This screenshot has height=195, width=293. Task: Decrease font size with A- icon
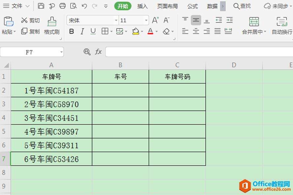(166, 20)
